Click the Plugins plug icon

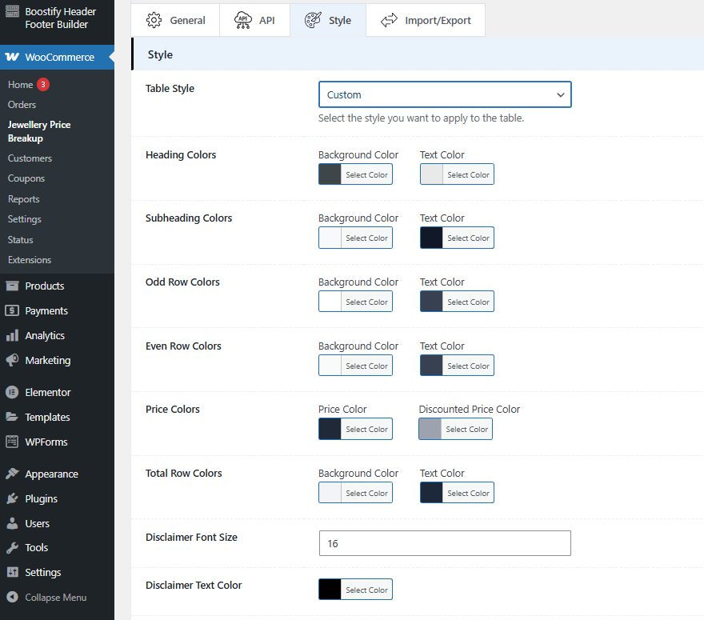(12, 498)
